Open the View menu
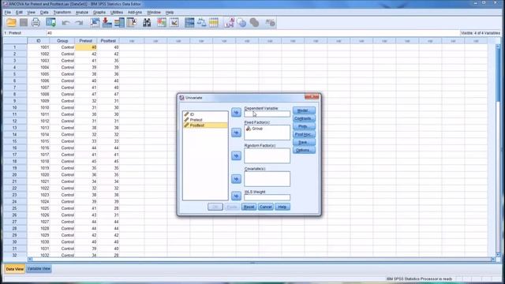This screenshot has width=505, height=284. 31,13
